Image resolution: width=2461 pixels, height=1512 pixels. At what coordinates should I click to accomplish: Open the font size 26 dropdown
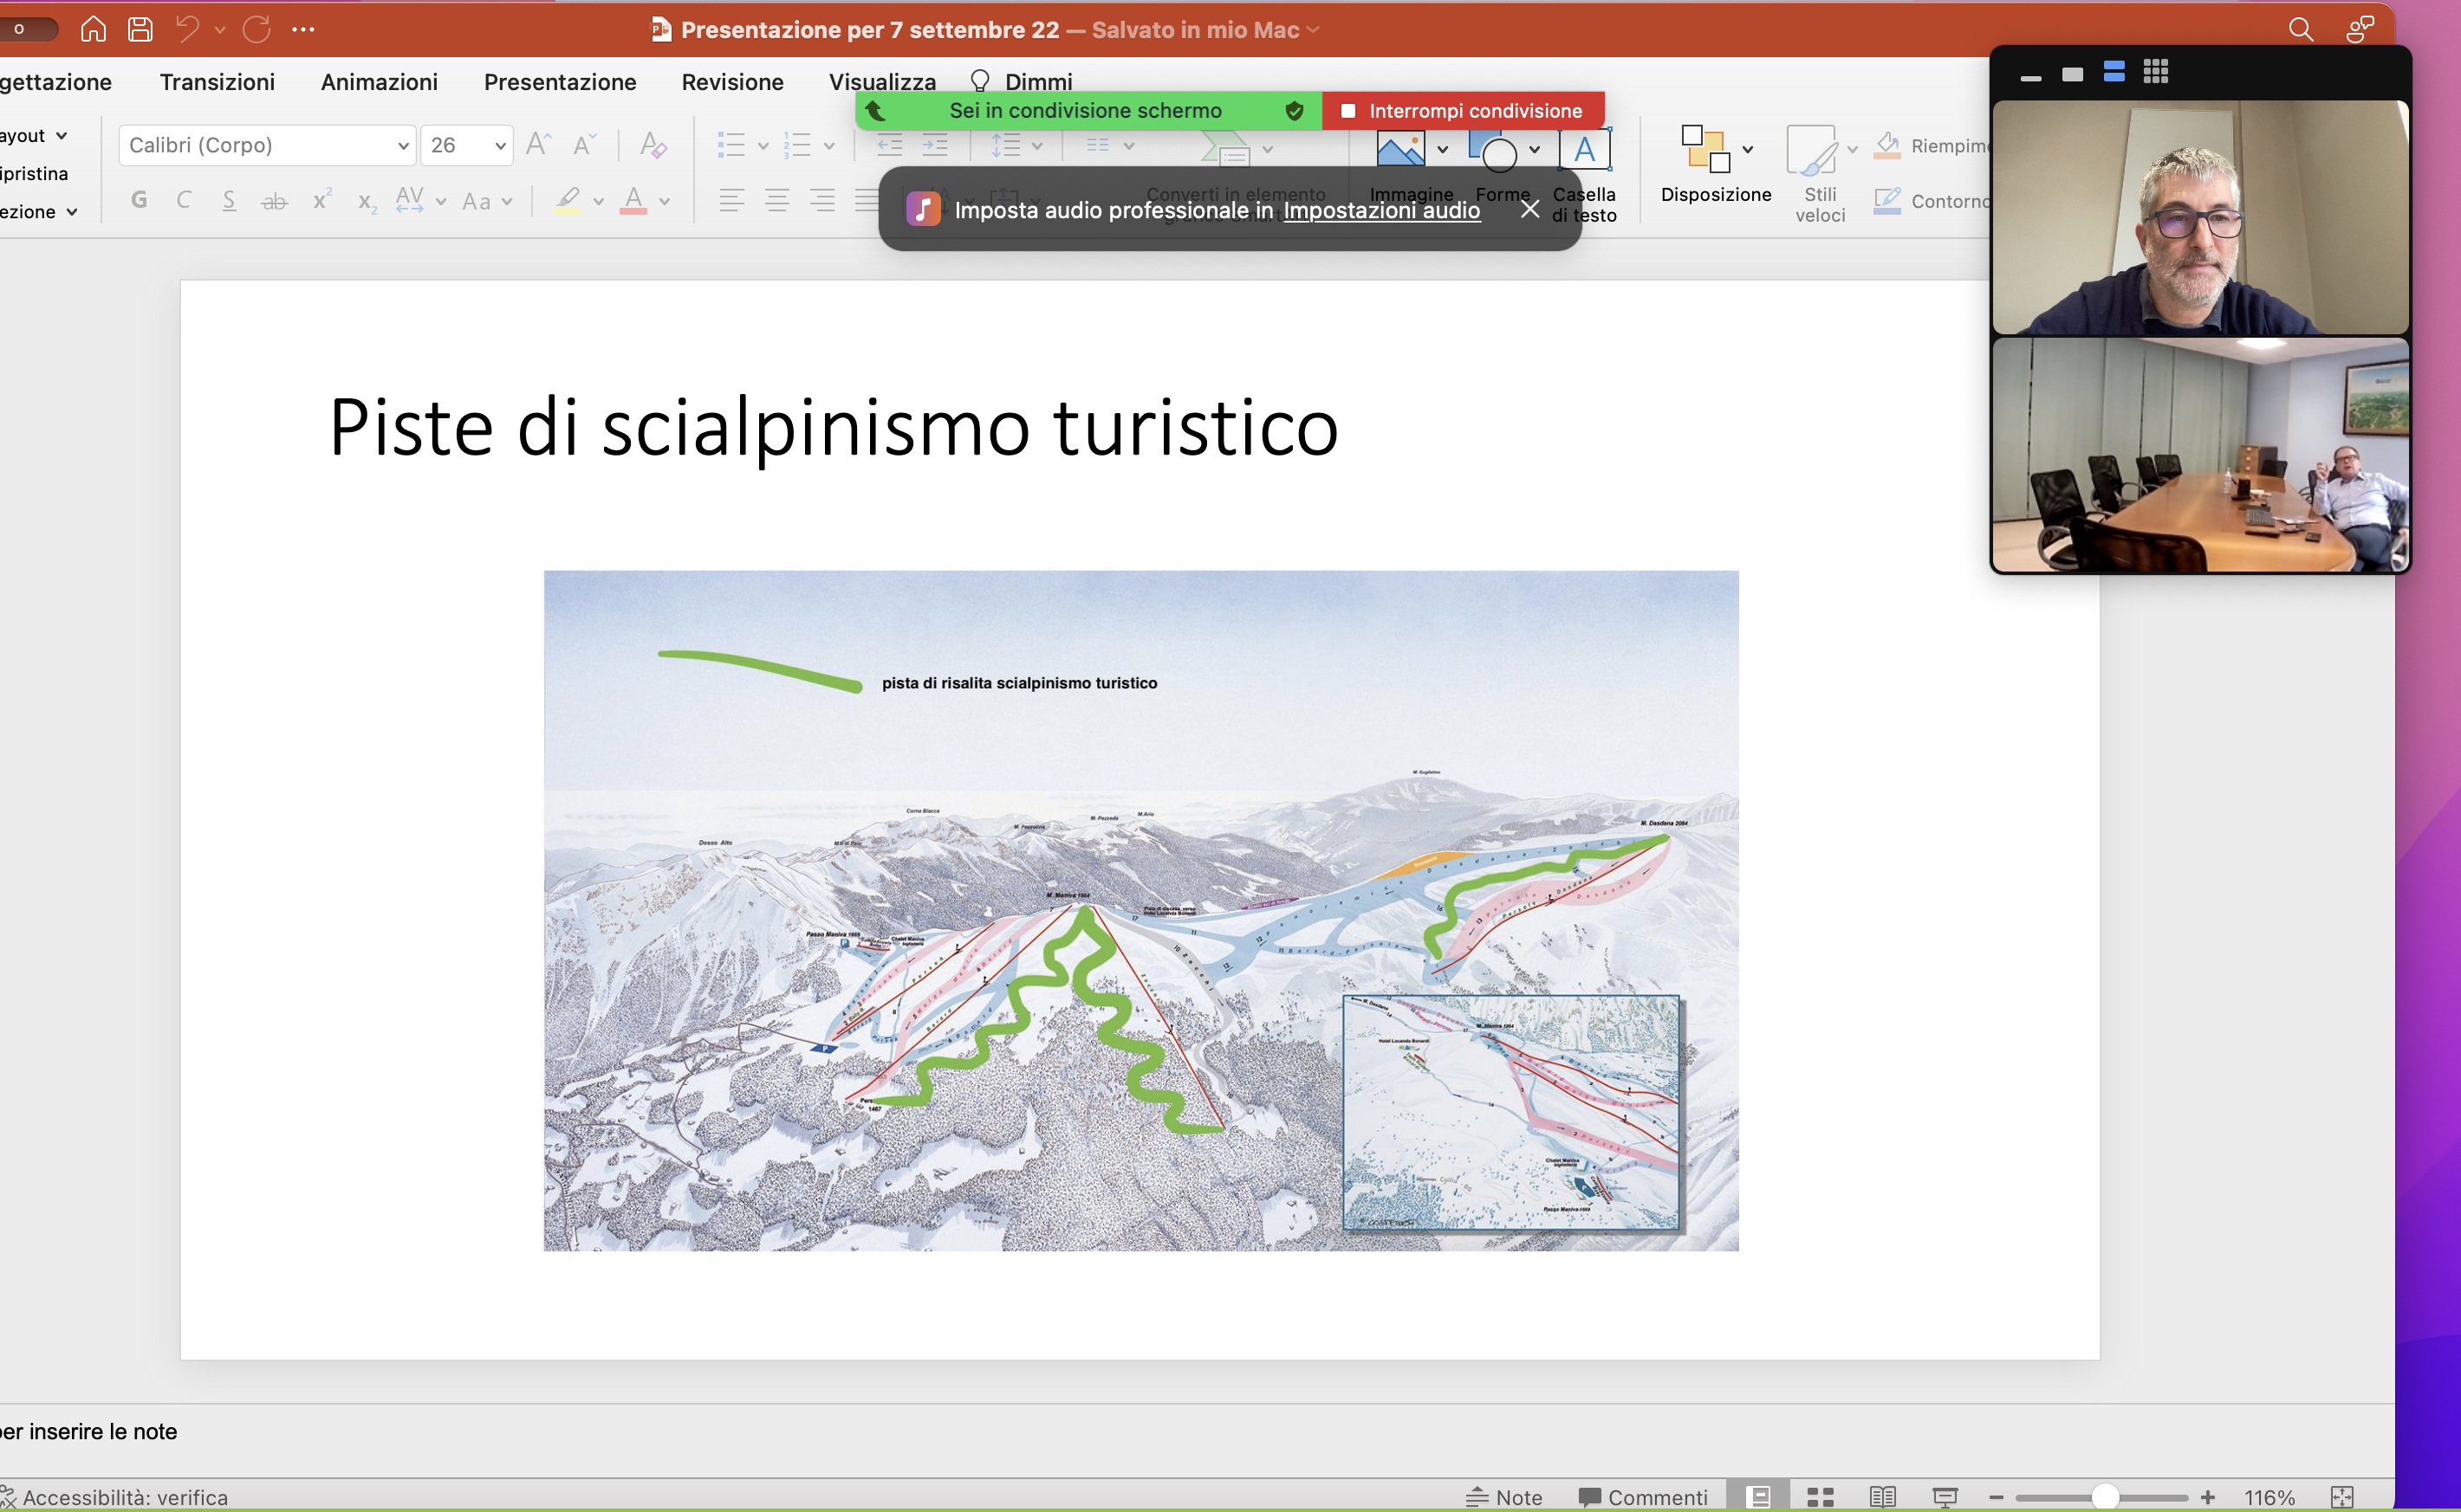pyautogui.click(x=500, y=146)
